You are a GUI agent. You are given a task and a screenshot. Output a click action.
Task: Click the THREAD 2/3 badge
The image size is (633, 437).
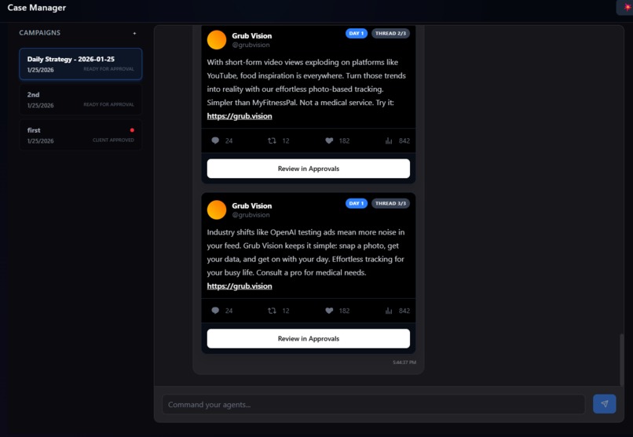(x=390, y=34)
